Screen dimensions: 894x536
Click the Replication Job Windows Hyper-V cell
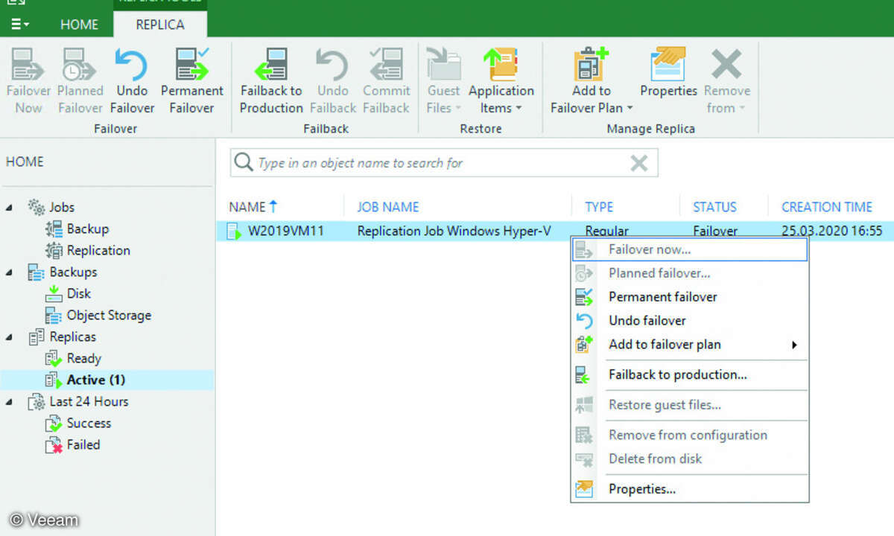pyautogui.click(x=454, y=231)
